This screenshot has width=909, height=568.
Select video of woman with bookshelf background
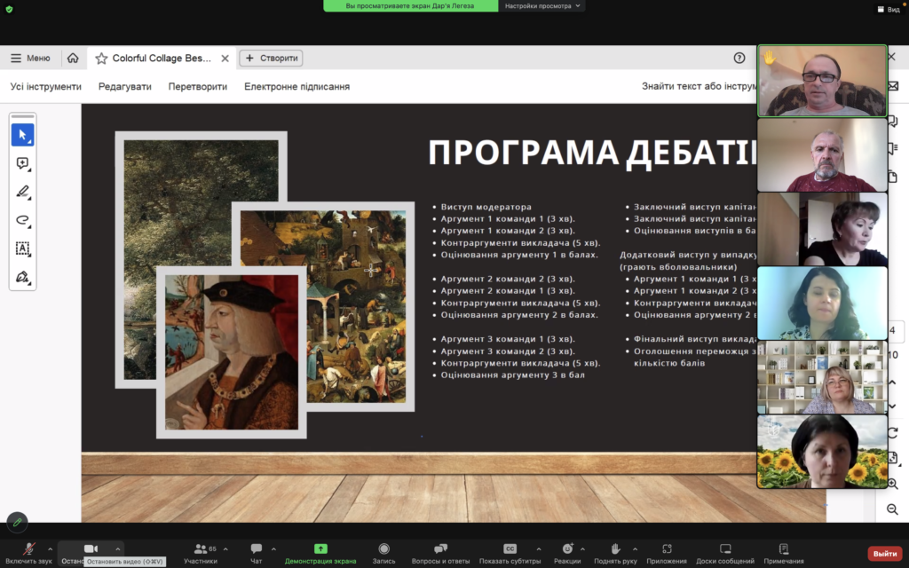(x=822, y=377)
